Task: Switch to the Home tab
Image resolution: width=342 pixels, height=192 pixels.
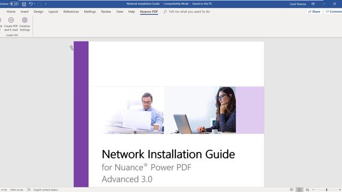Action: click(11, 12)
